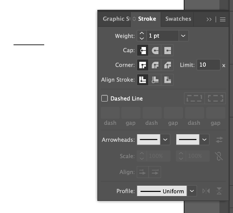Switch to the Swatches tab
This screenshot has width=233, height=213.
coord(178,19)
